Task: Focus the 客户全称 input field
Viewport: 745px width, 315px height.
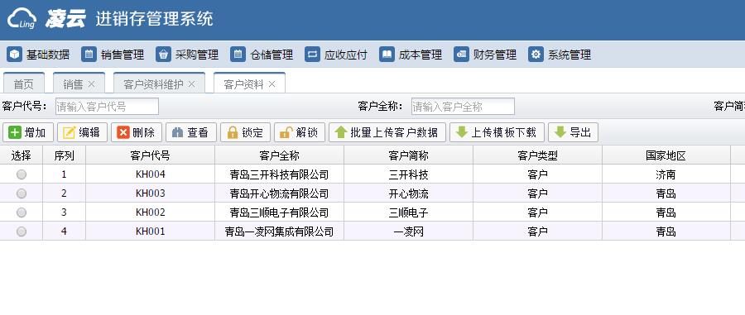Action: (x=463, y=107)
